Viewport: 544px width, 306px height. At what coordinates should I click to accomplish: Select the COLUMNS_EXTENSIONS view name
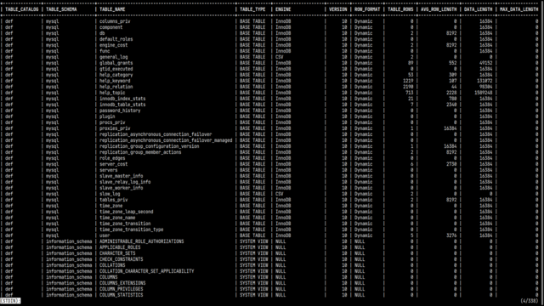coord(122,283)
